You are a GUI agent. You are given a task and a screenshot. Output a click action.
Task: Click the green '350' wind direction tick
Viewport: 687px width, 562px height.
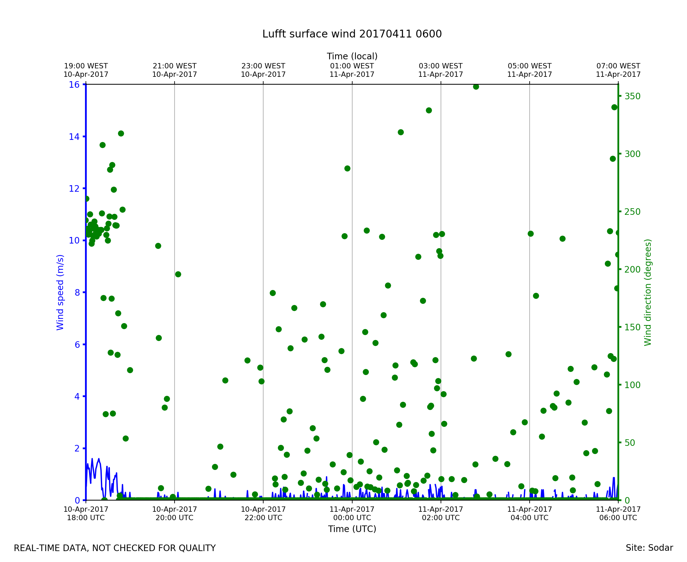click(632, 96)
